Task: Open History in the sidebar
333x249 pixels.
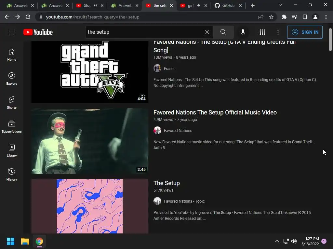Action: pos(12,174)
